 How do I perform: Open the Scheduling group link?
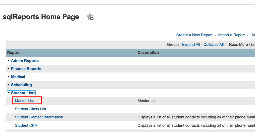point(21,85)
